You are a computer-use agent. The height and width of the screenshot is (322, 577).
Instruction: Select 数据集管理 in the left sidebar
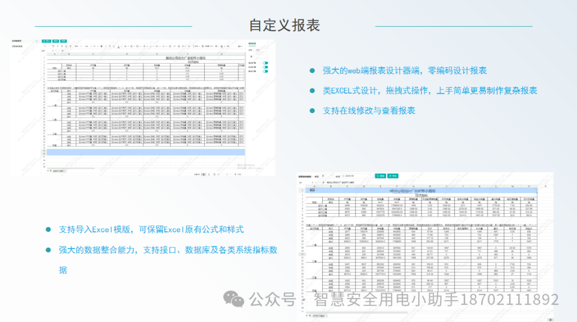(x=17, y=41)
